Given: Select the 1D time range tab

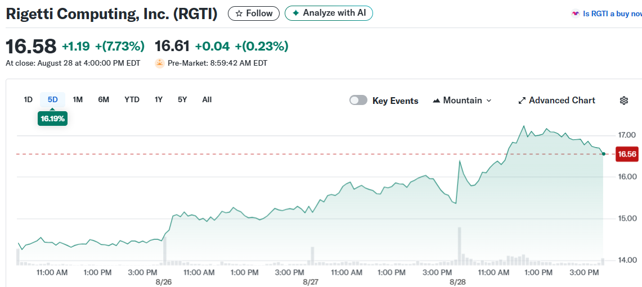Looking at the screenshot, I should pyautogui.click(x=28, y=100).
